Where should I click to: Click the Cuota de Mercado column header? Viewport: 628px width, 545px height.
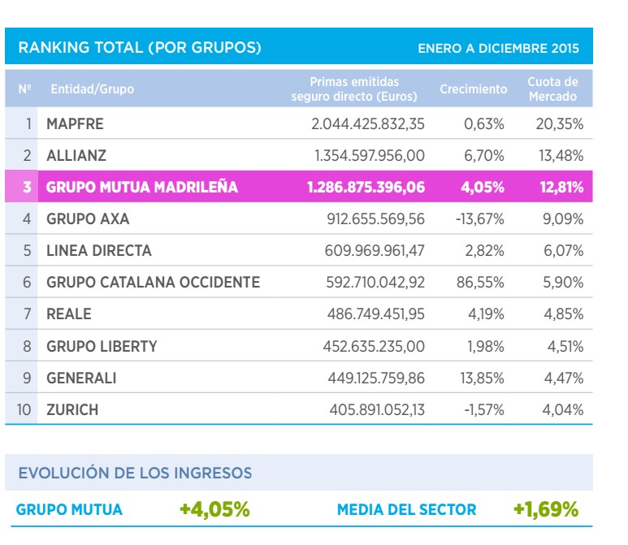[552, 89]
